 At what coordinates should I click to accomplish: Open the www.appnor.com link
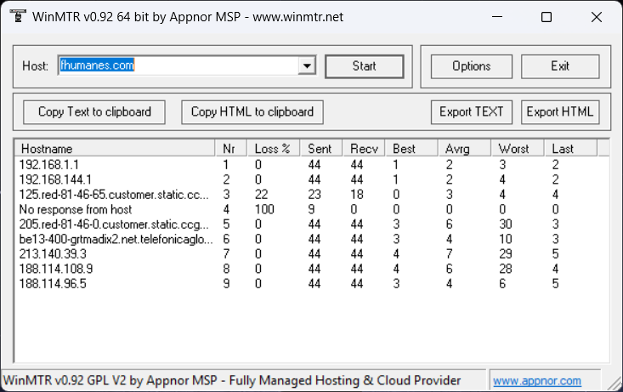pyautogui.click(x=537, y=381)
